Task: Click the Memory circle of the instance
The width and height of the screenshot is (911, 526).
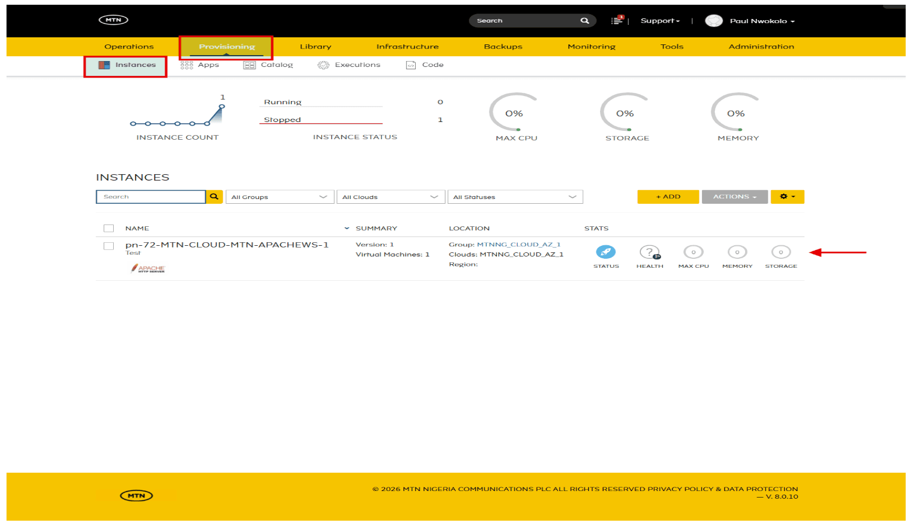Action: click(x=737, y=252)
